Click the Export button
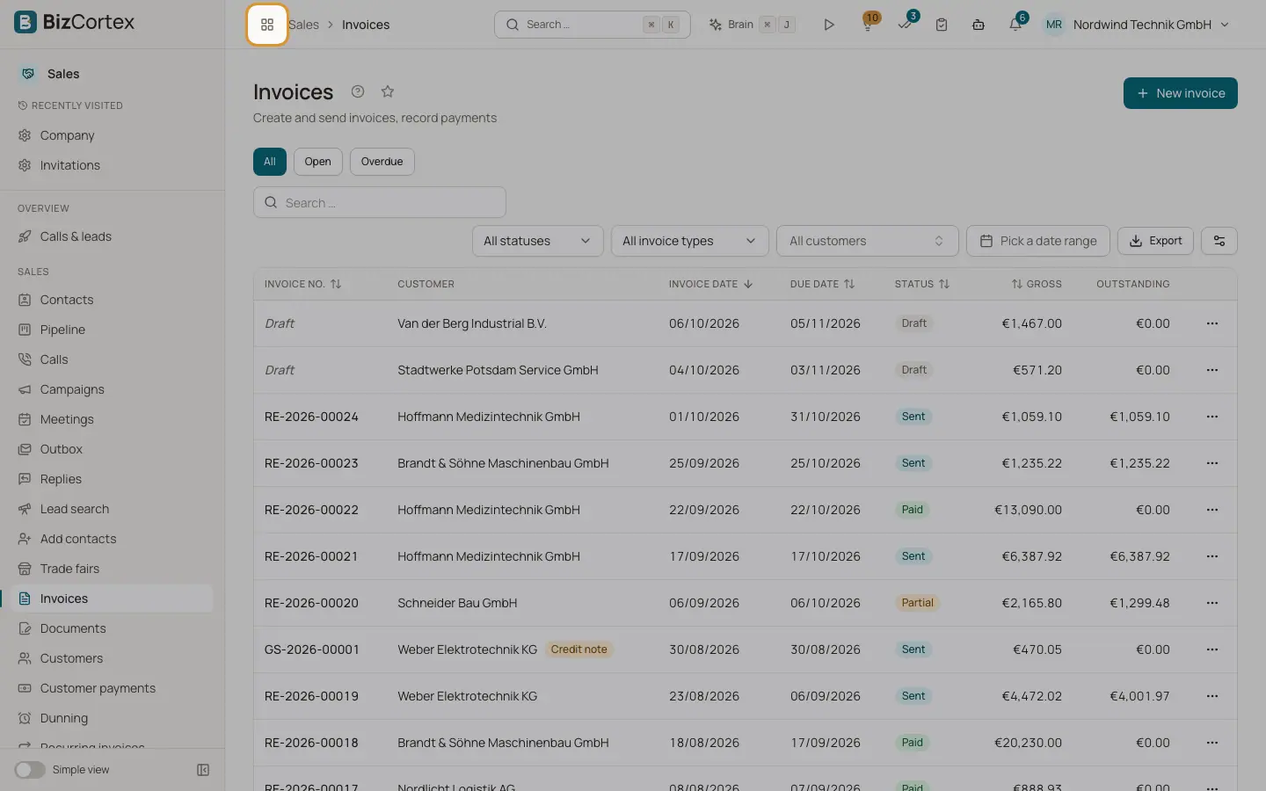 1155,241
